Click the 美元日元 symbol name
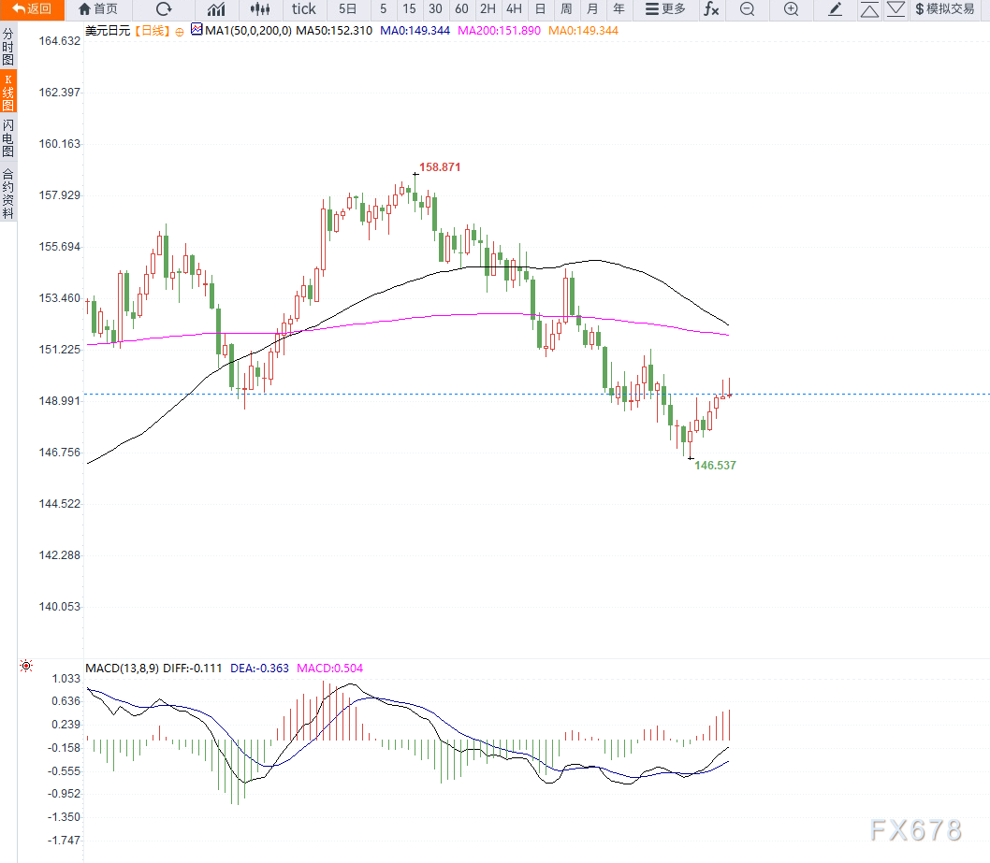This screenshot has width=990, height=863. tap(108, 30)
